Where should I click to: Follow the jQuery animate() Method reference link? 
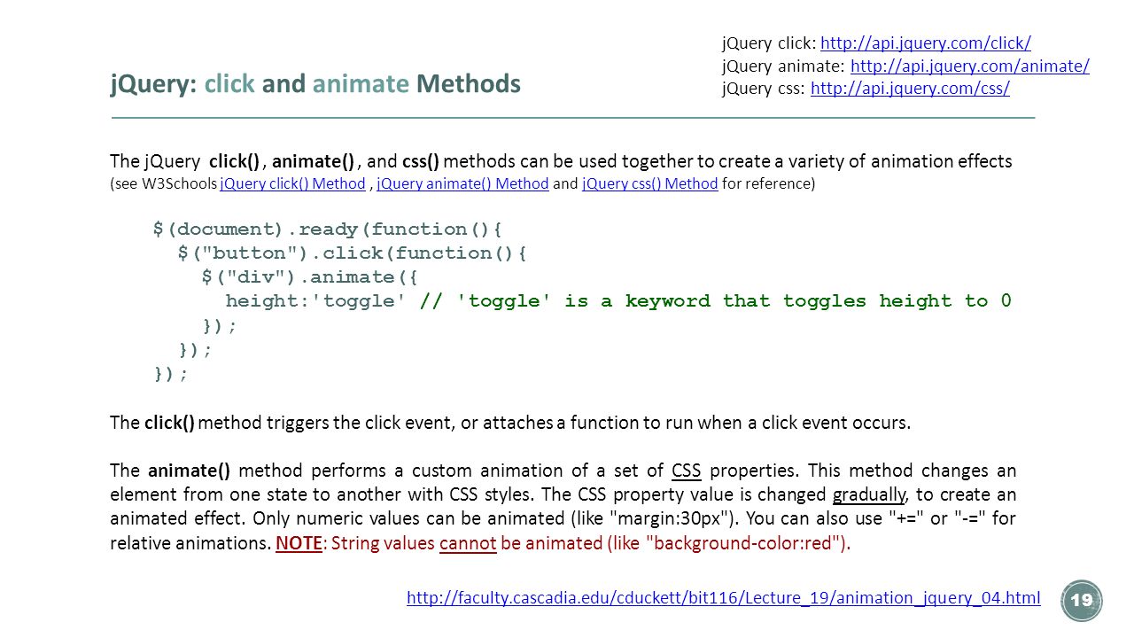click(x=462, y=183)
